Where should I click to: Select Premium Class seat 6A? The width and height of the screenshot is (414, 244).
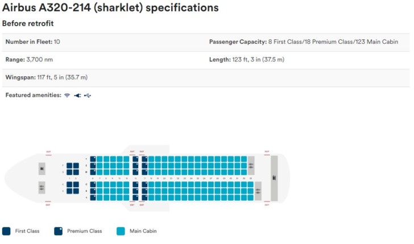93,197
